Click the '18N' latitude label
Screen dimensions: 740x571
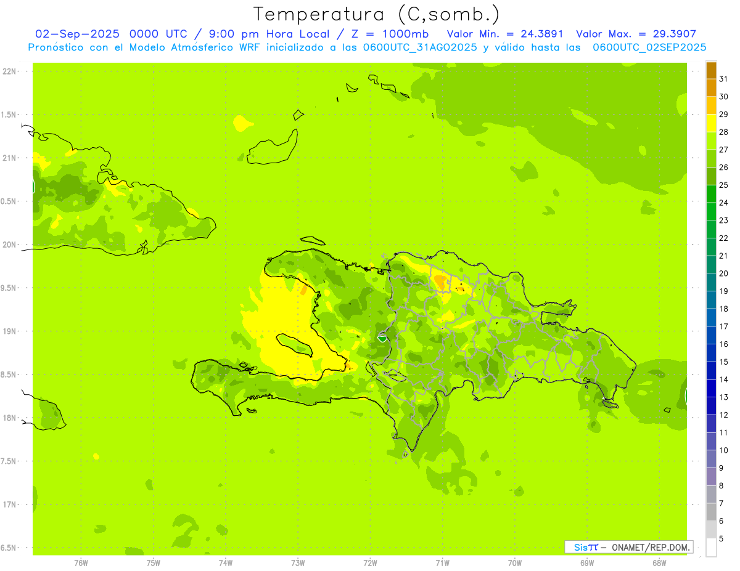[9, 418]
